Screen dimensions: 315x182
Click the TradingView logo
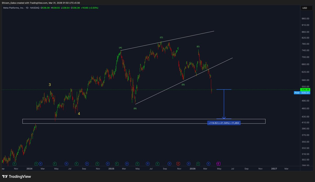point(17,176)
